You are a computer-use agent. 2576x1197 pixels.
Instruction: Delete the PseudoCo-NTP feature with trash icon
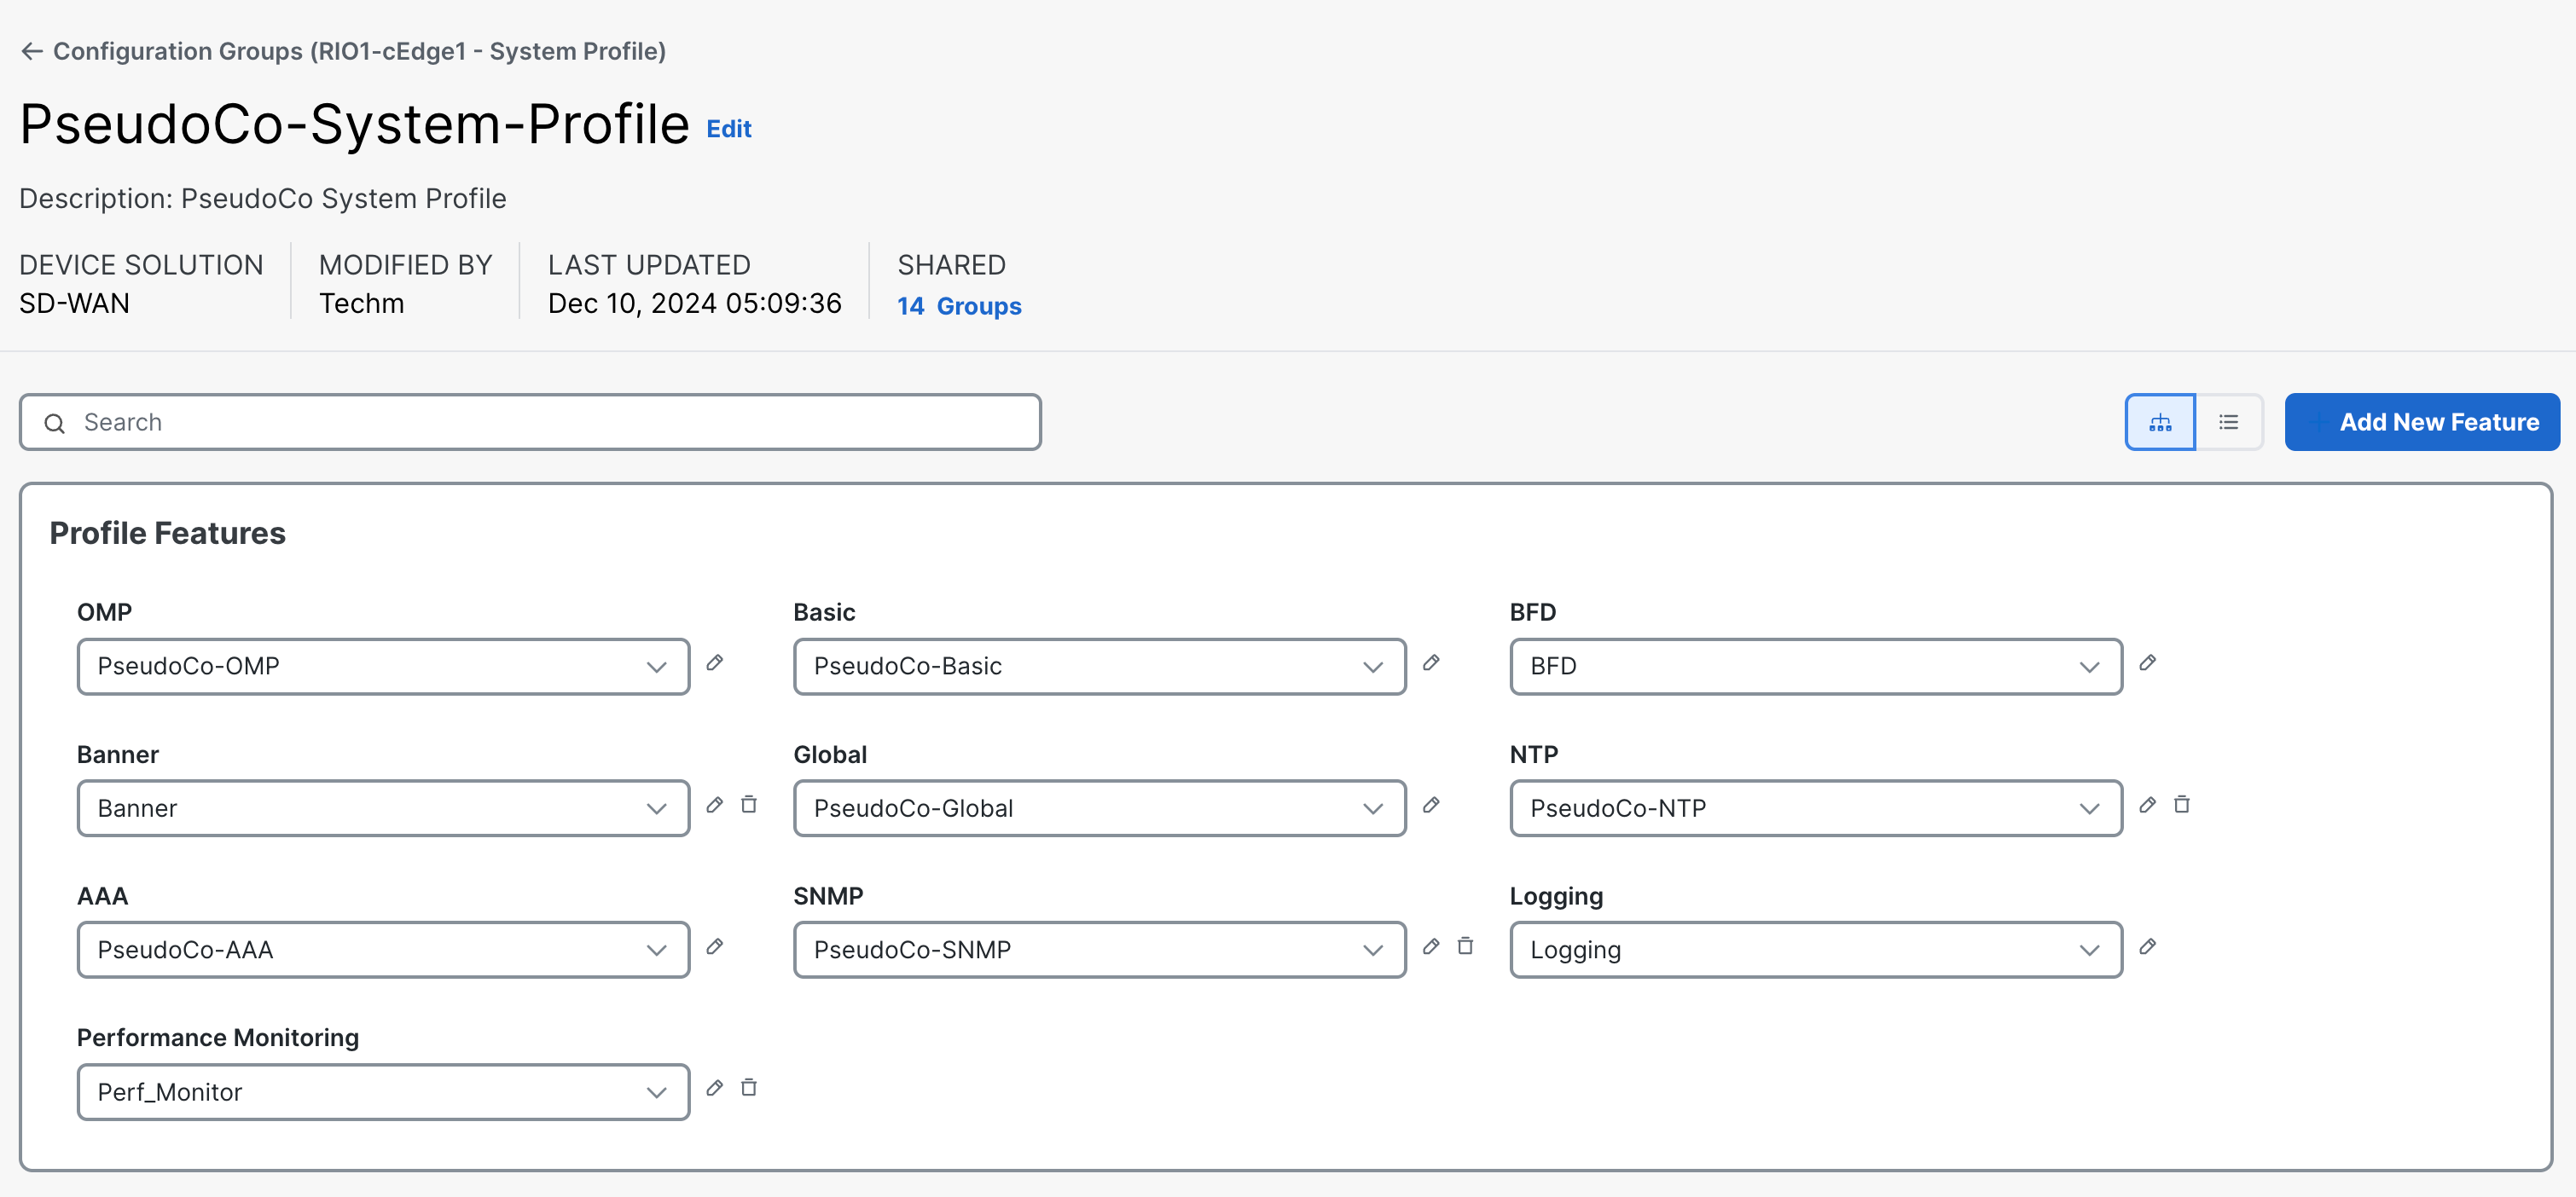coord(2182,804)
